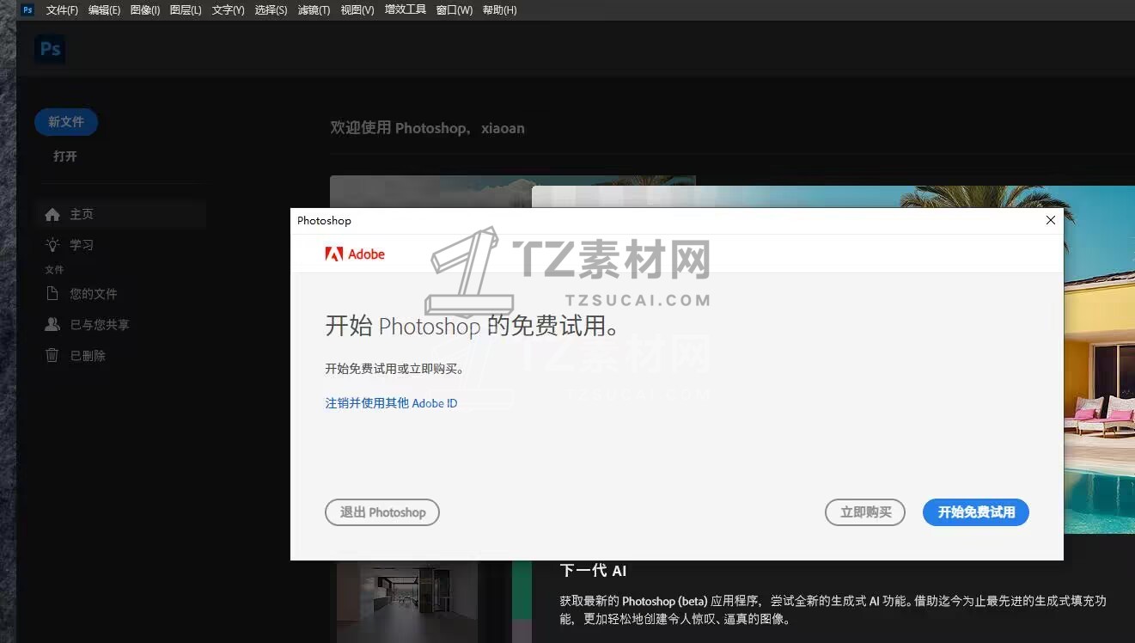Click the 新文件 button

coord(66,122)
